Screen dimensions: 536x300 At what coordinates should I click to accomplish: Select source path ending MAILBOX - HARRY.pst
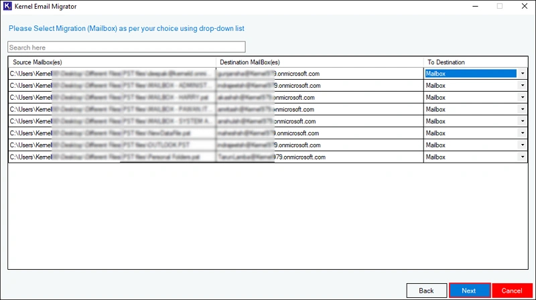click(112, 97)
